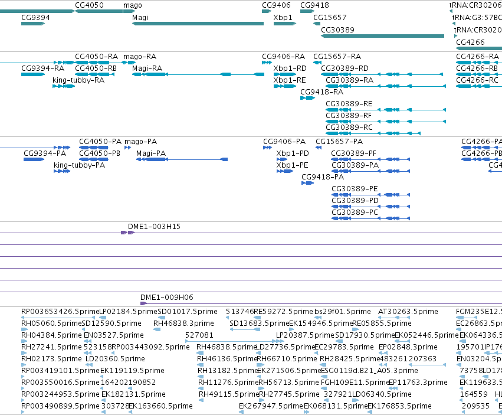Click the mago-RA transcript label
This screenshot has width=502, height=415.
[140, 57]
